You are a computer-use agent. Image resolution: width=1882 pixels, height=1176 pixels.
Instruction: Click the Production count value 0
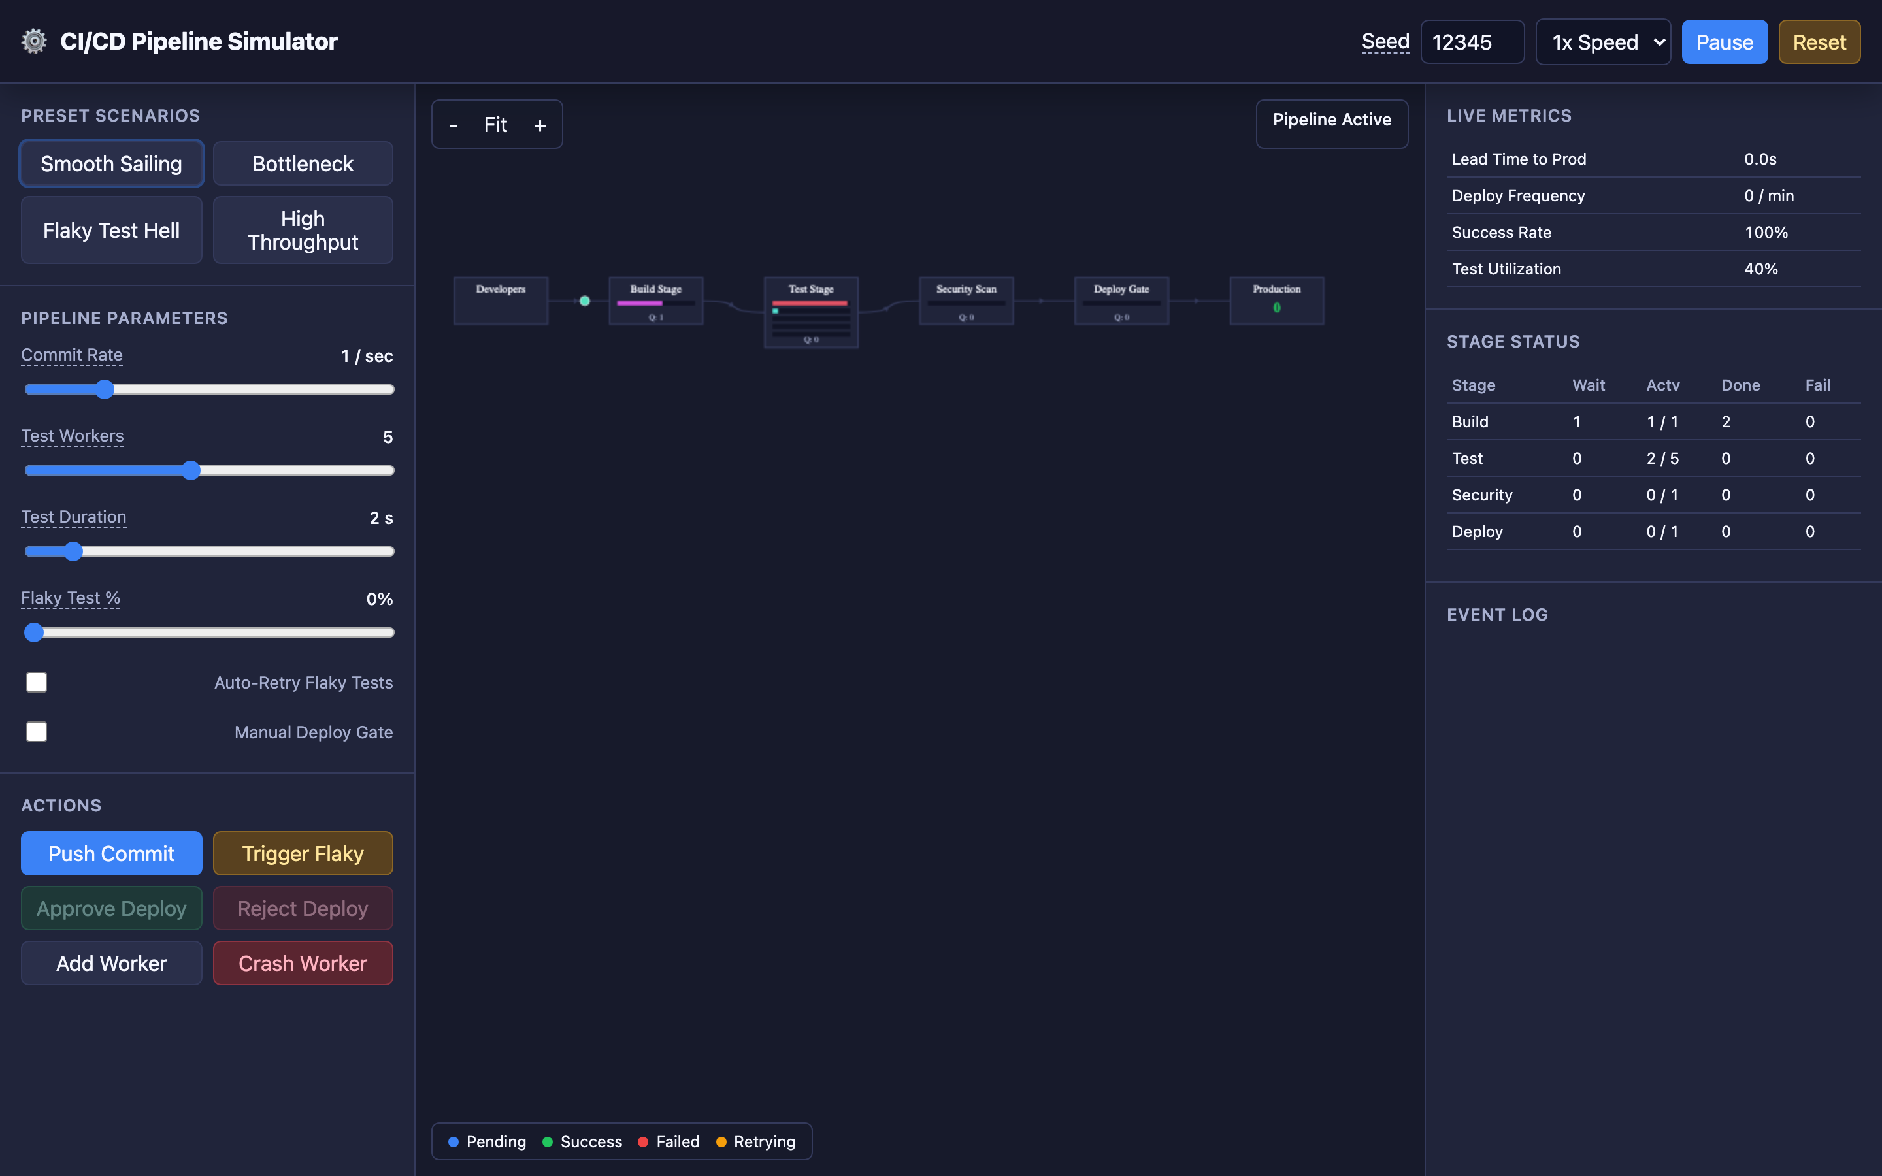(x=1277, y=307)
